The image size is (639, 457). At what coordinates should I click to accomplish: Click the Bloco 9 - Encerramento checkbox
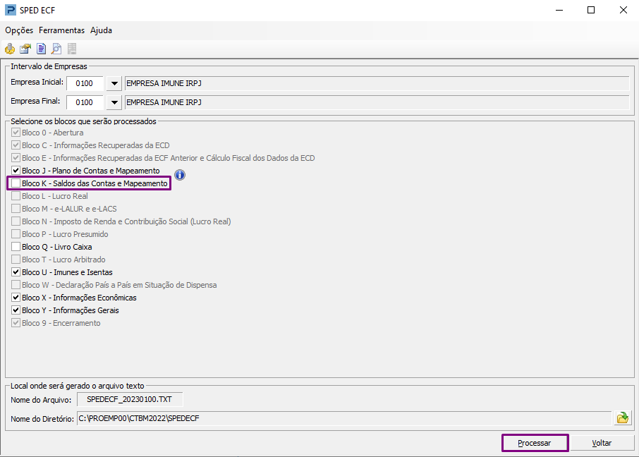point(16,323)
